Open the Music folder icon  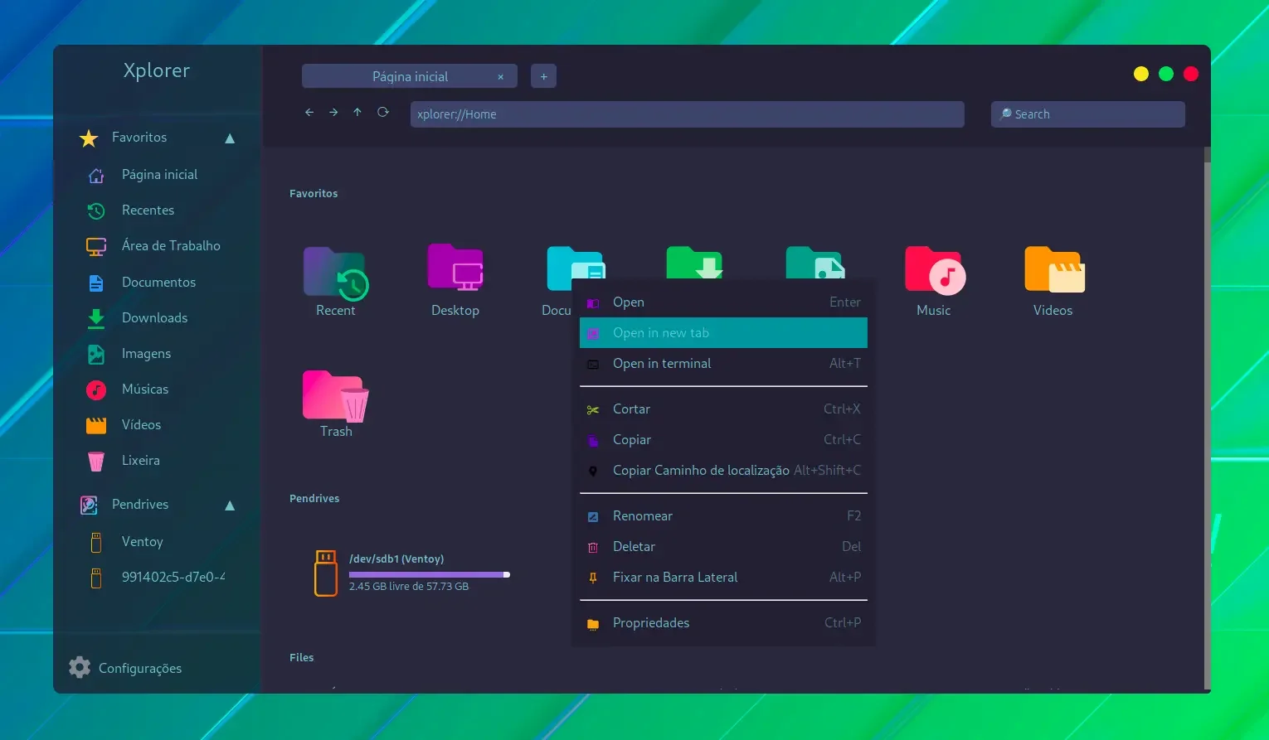click(x=935, y=270)
